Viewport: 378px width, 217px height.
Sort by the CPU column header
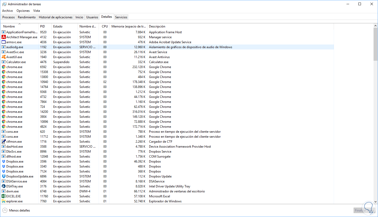104,26
